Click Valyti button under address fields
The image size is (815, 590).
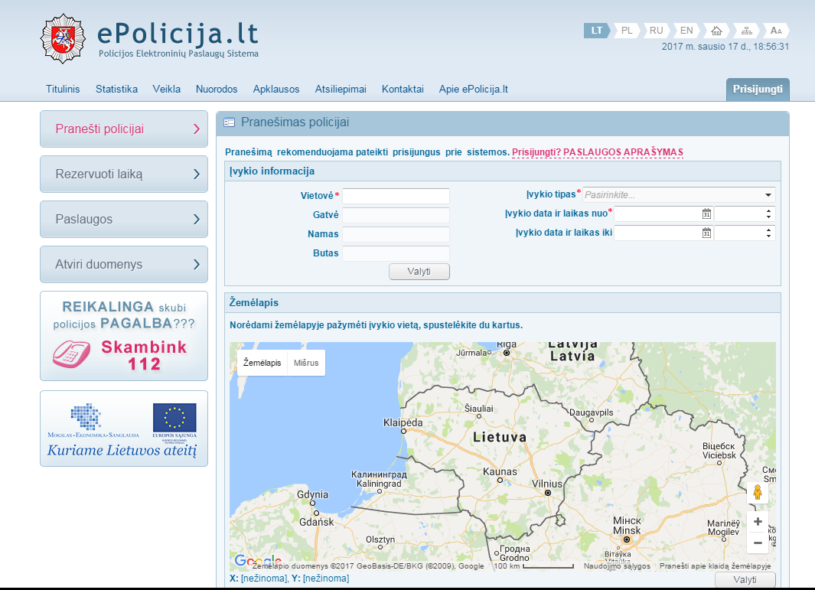[x=419, y=272]
